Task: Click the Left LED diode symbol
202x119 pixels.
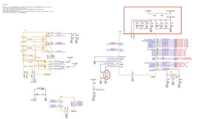Action: pyautogui.click(x=45, y=66)
